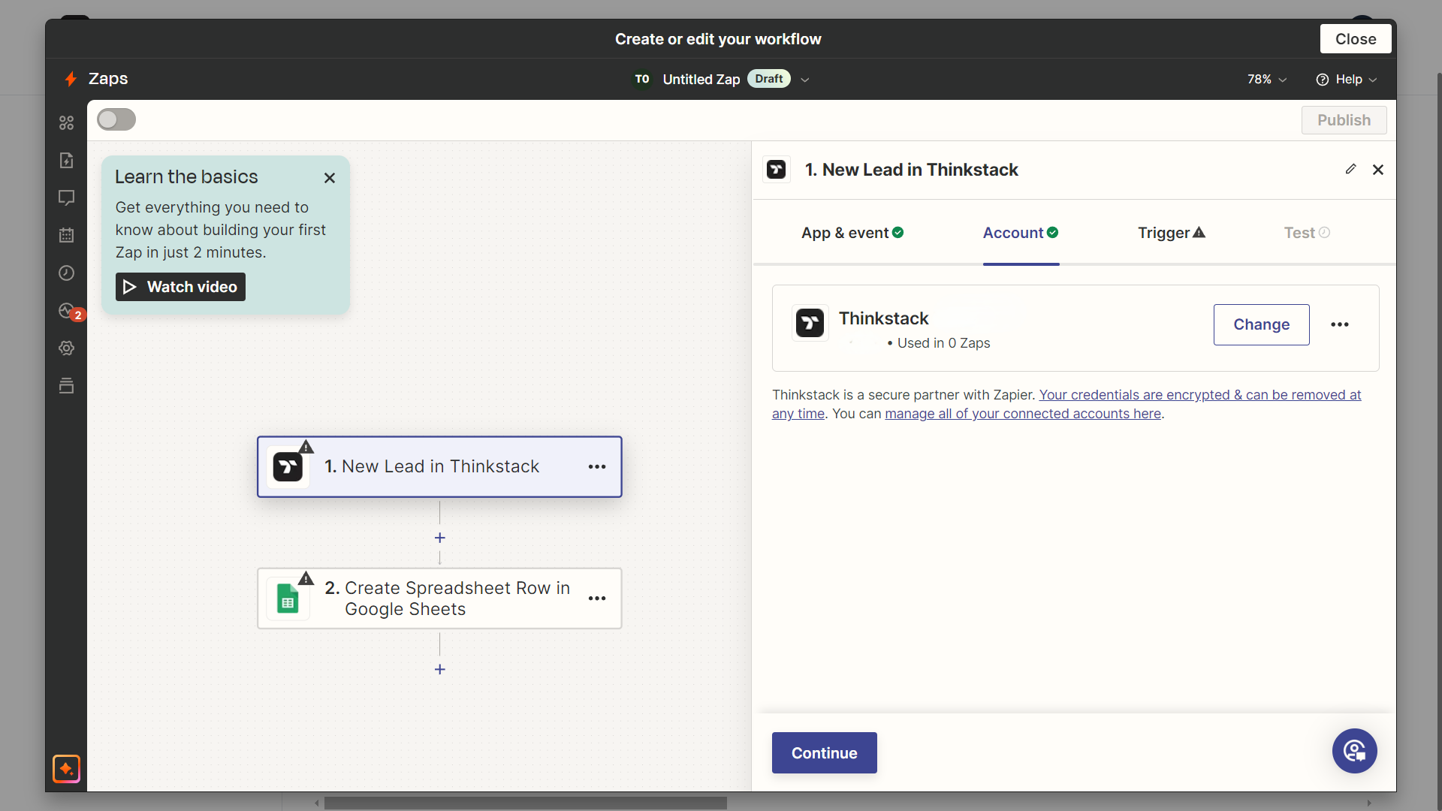1442x811 pixels.
Task: Open the calendar schedule icon in sidebar
Action: (x=66, y=235)
